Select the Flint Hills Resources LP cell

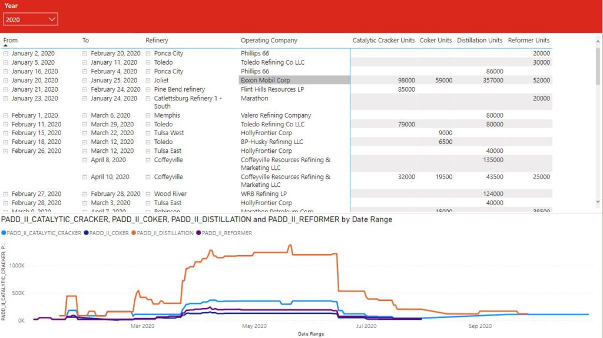coord(272,89)
